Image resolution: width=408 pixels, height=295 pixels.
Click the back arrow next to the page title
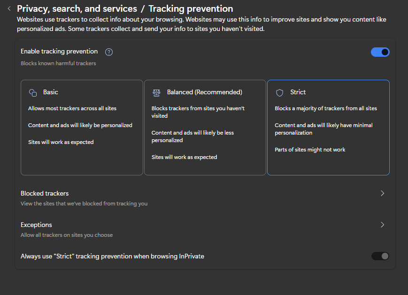9,8
